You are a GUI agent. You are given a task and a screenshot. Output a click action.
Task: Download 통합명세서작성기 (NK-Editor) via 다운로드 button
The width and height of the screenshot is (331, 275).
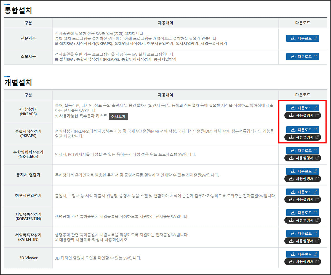coord(303,151)
